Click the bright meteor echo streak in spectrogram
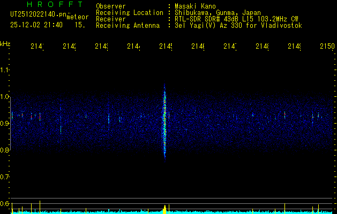Screen dimensions: 337x214 164,123
